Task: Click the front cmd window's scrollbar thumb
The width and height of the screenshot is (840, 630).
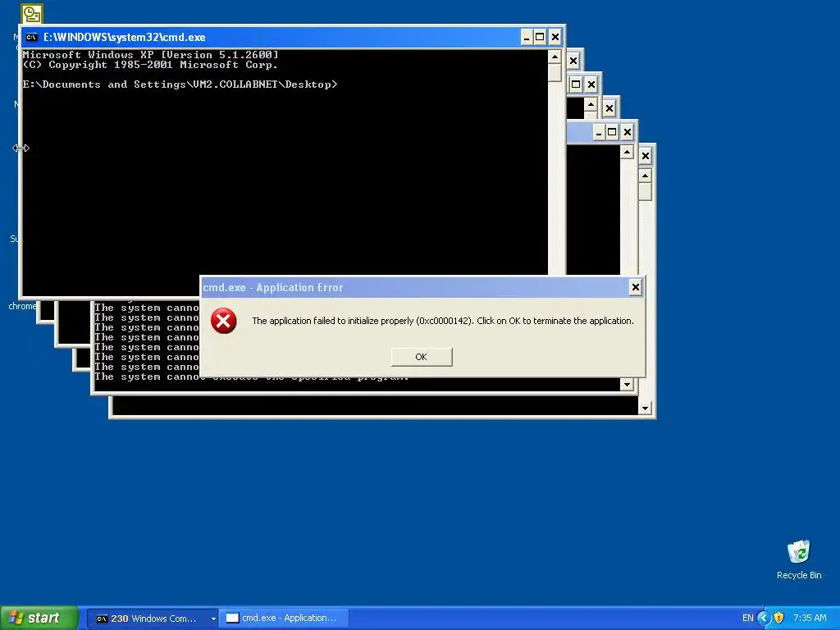Action: point(555,72)
